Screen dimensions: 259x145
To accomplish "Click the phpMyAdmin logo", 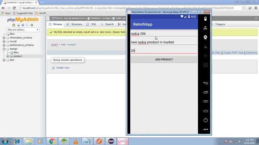I will click(23, 20).
